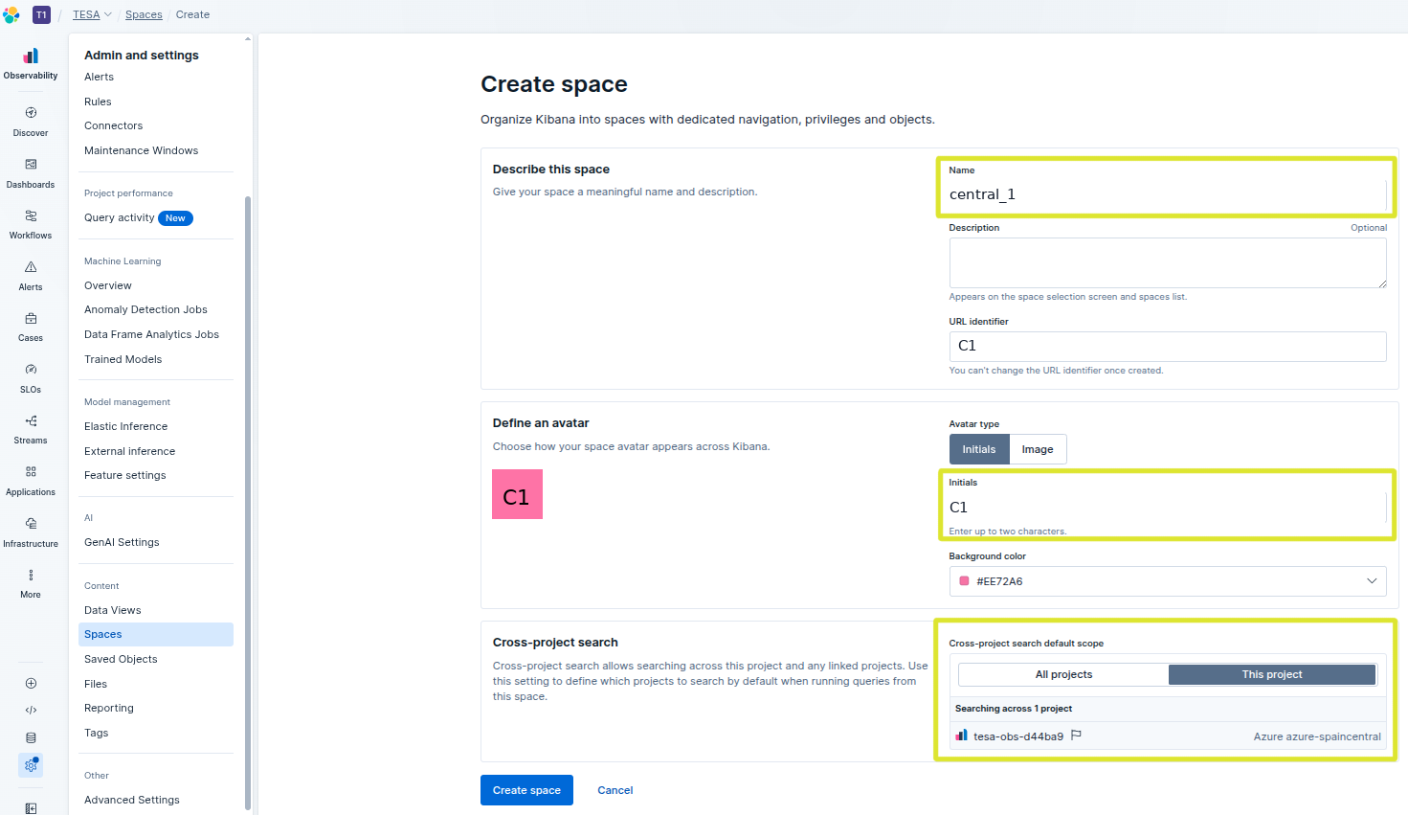Click the Initials input field
Screen dimensions: 1408x815
click(1166, 508)
